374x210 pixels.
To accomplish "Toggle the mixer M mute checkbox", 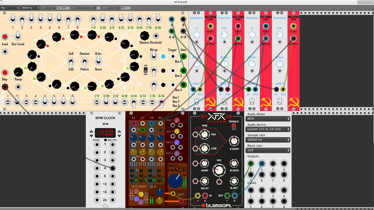I will (x=151, y=187).
